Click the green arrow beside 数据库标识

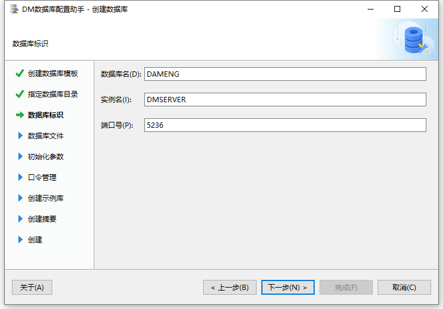click(20, 115)
